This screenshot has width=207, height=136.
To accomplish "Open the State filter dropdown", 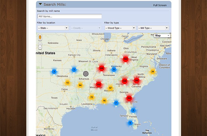I will [x=53, y=28].
